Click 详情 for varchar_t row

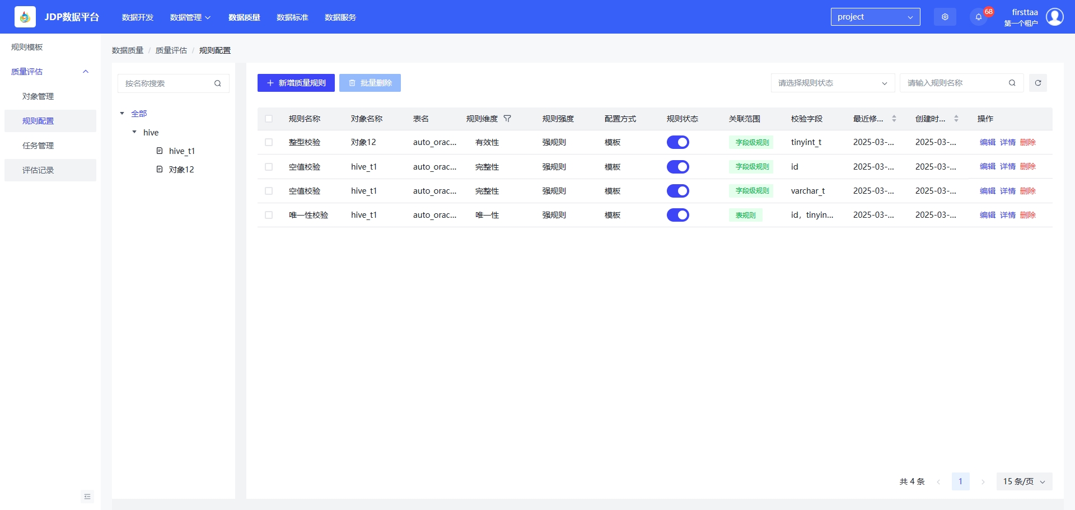pos(1008,191)
